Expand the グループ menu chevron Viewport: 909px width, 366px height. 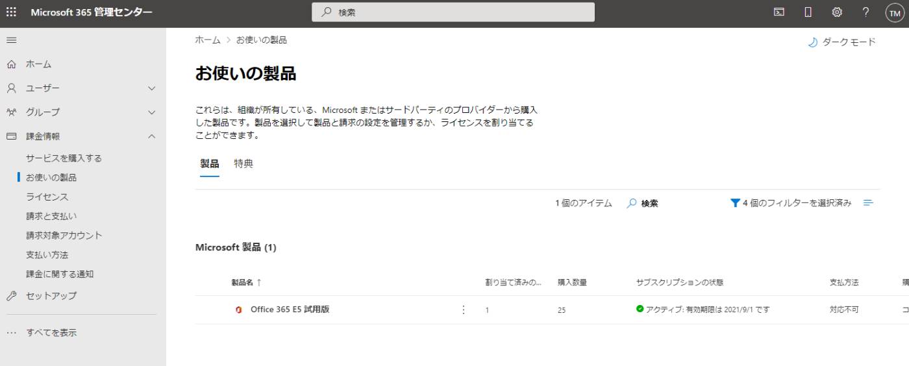tap(152, 112)
